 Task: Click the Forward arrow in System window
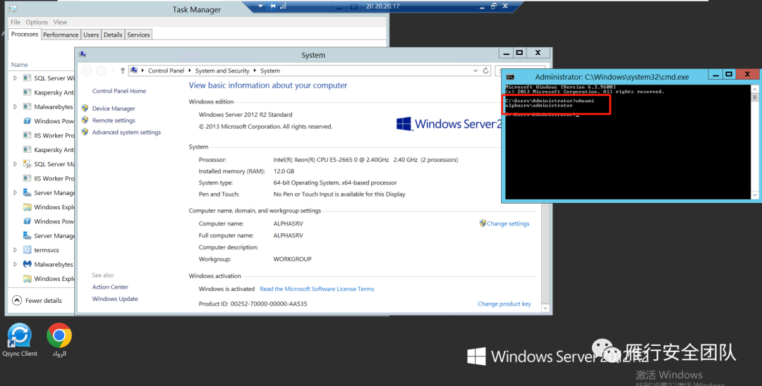[x=101, y=71]
